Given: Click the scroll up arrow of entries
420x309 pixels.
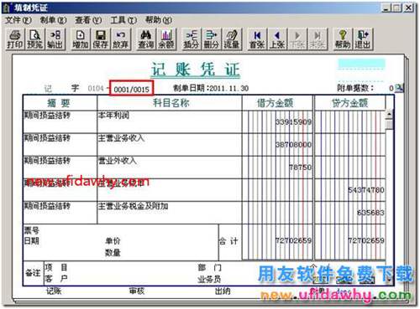Looking at the screenshot, I should 389,115.
